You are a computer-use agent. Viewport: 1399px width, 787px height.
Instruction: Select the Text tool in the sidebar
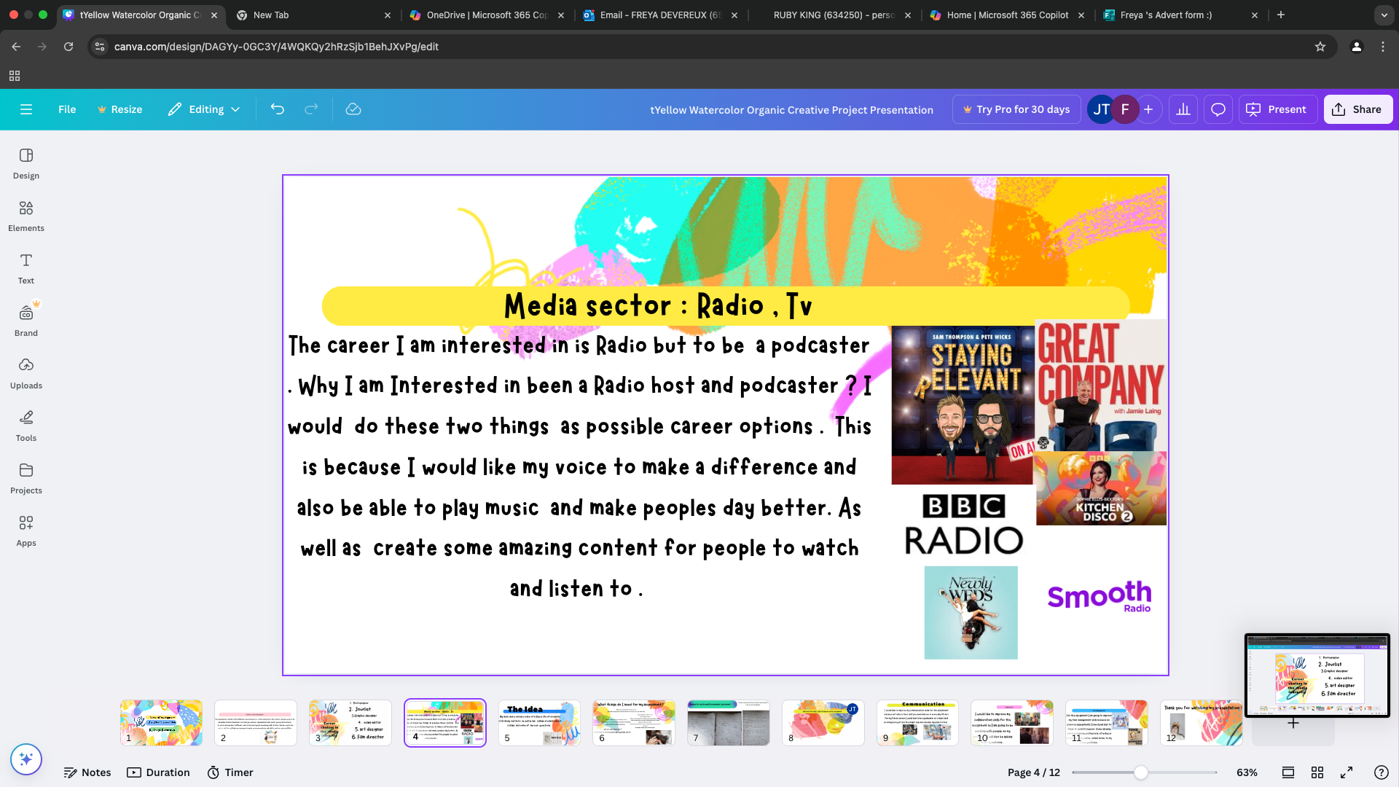pos(26,269)
